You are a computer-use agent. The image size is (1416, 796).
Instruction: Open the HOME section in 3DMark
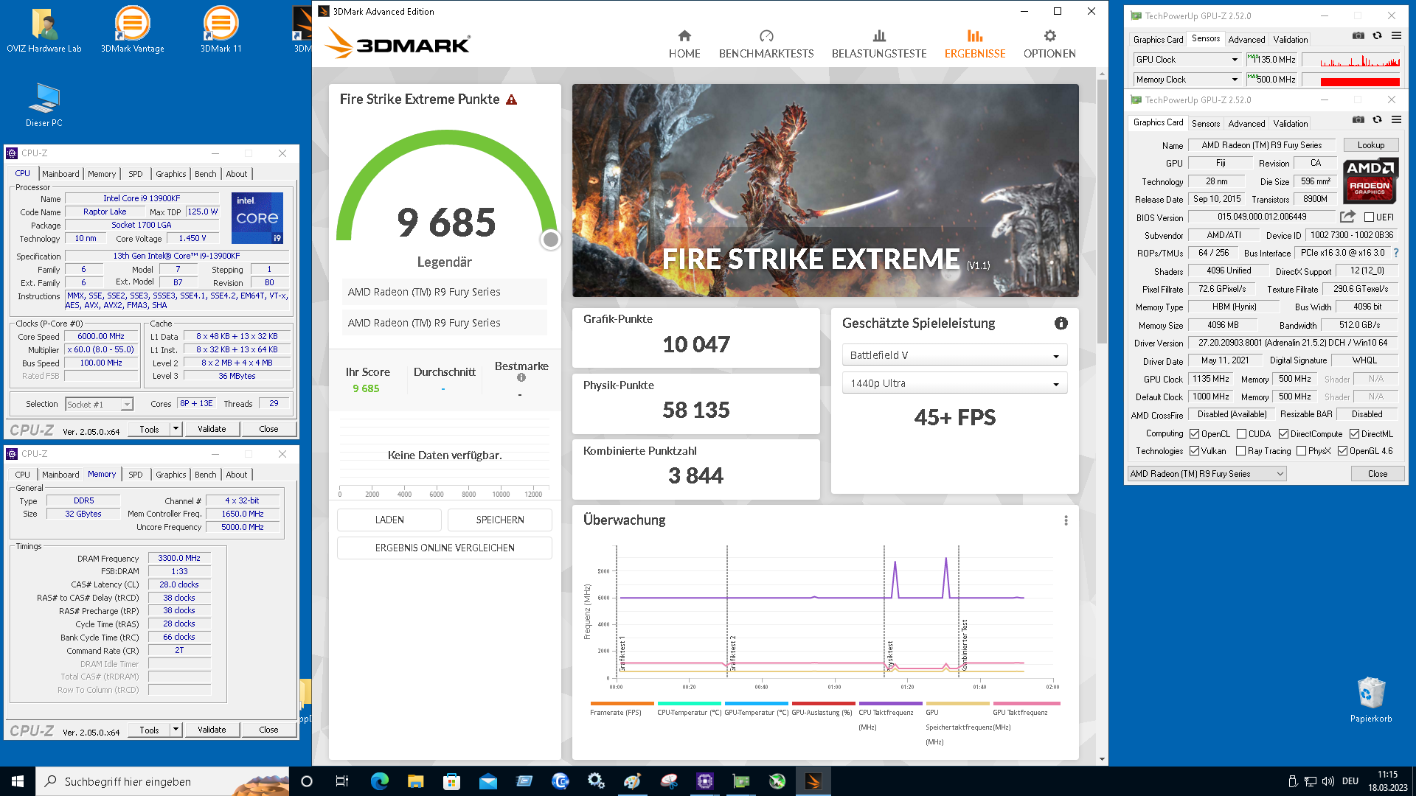pos(684,44)
